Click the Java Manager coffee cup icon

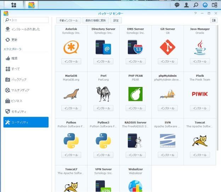[200, 47]
